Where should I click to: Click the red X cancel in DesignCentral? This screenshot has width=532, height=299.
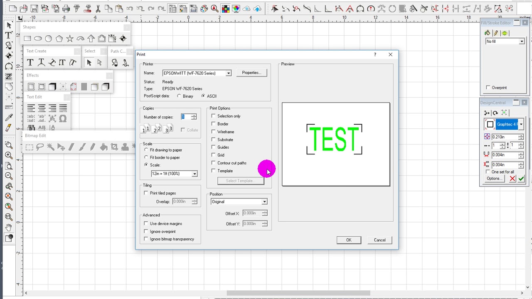pyautogui.click(x=512, y=179)
